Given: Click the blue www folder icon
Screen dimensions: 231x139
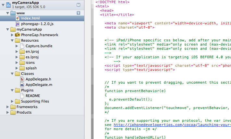Looking at the screenshot, I should point(13,13).
